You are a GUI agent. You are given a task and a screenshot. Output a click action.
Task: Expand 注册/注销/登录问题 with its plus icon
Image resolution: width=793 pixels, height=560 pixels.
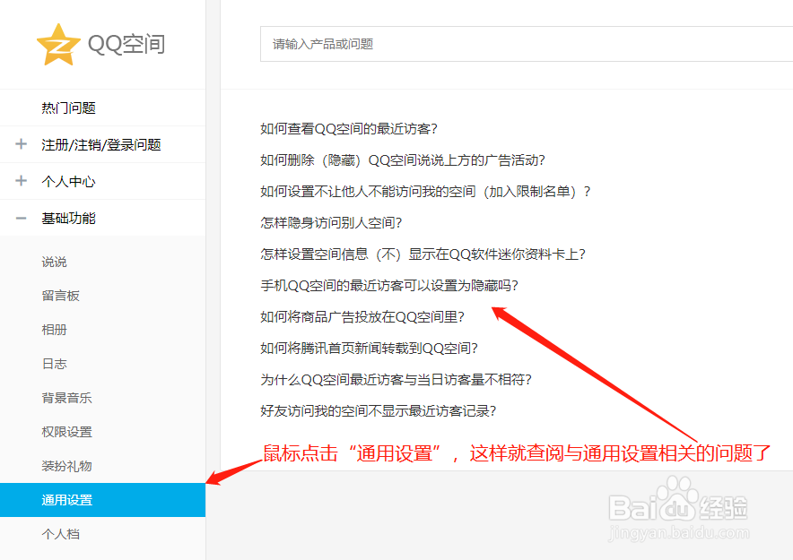pyautogui.click(x=22, y=144)
